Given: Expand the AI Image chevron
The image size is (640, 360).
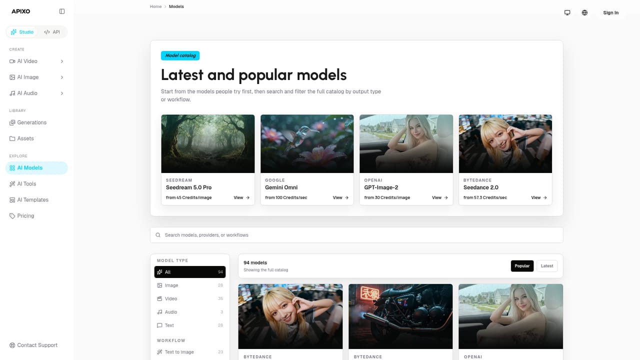Looking at the screenshot, I should tap(62, 77).
